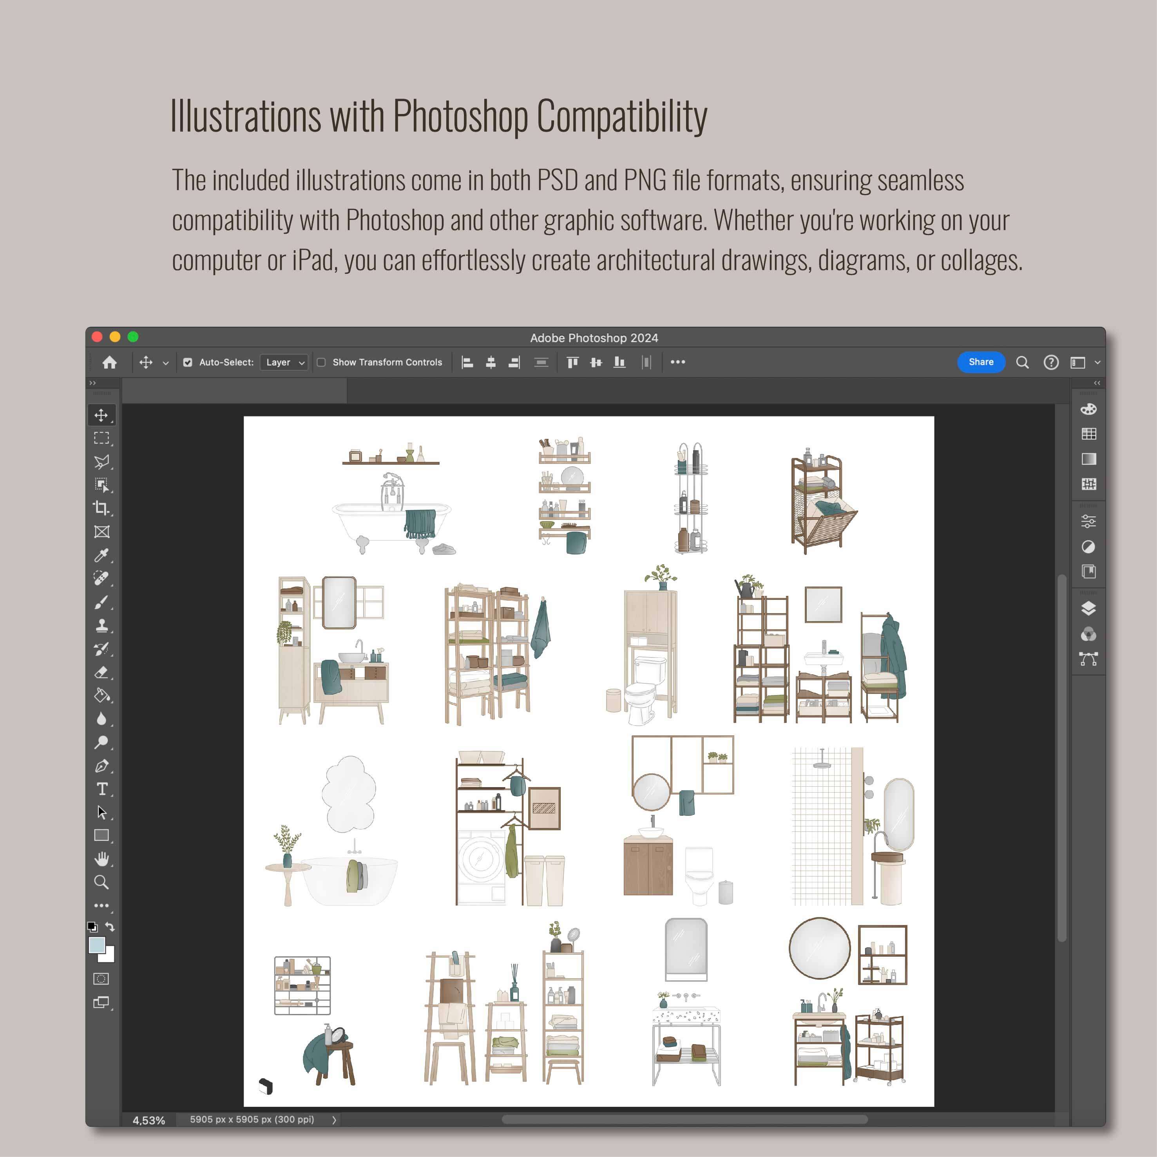Select the Brush tool

pos(101,602)
